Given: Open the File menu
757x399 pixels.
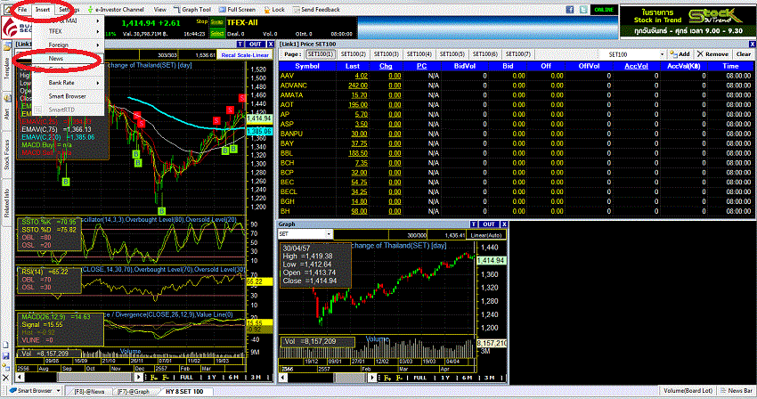Looking at the screenshot, I should [x=22, y=9].
